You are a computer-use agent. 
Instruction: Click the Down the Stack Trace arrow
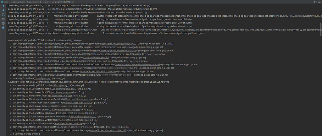pos(3,10)
